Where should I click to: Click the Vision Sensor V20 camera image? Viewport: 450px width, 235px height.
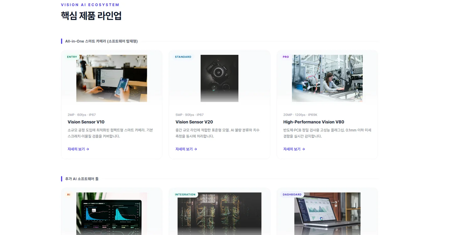(219, 78)
